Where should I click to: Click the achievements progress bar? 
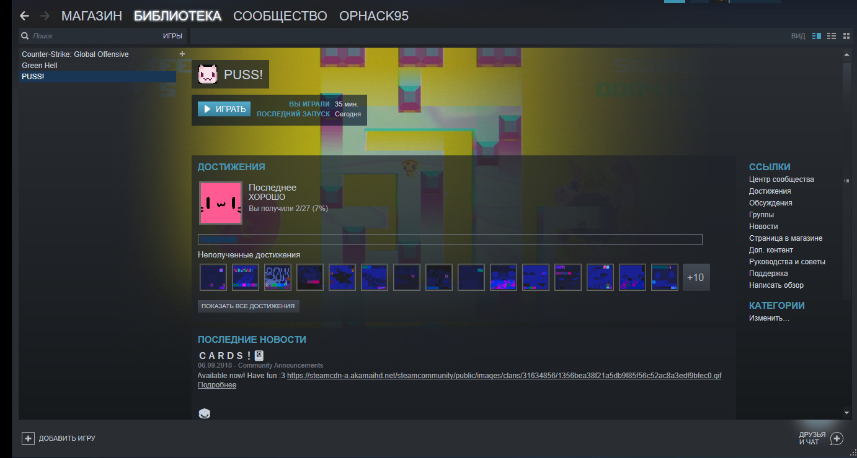tap(450, 240)
